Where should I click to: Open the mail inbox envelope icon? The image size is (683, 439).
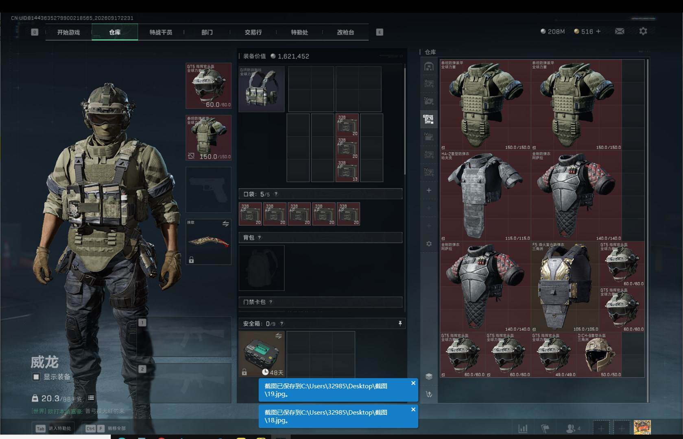pos(620,31)
